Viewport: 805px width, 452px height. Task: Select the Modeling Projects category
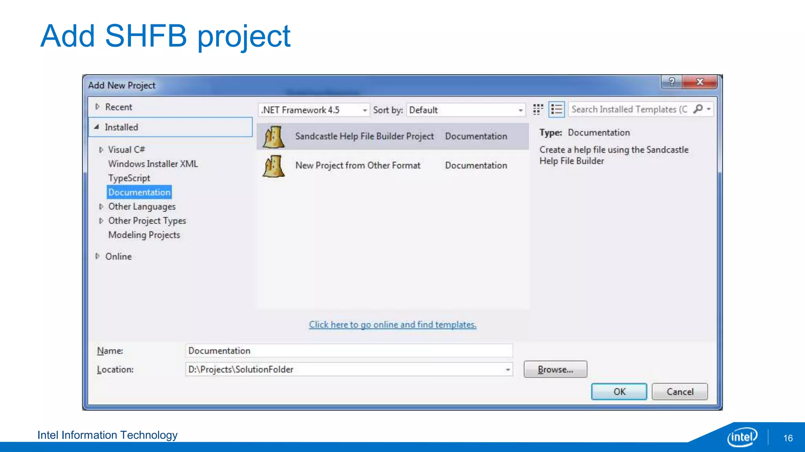[x=144, y=235]
